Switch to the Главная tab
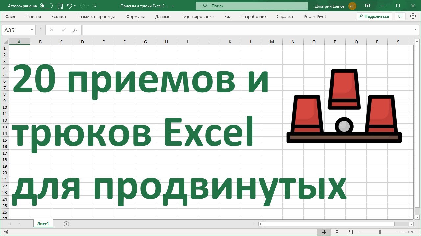This screenshot has width=421, height=236. [x=33, y=16]
